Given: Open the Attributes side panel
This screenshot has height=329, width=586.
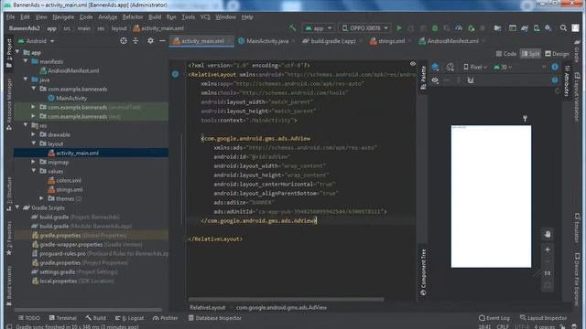Looking at the screenshot, I should point(567,80).
